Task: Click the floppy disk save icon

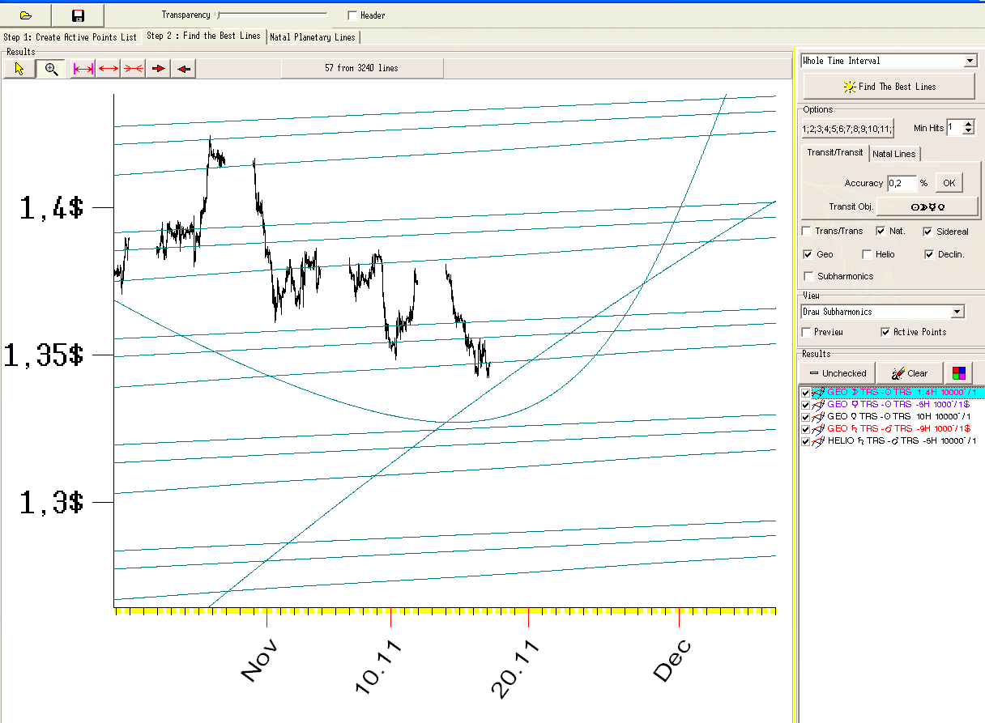Action: click(x=78, y=15)
